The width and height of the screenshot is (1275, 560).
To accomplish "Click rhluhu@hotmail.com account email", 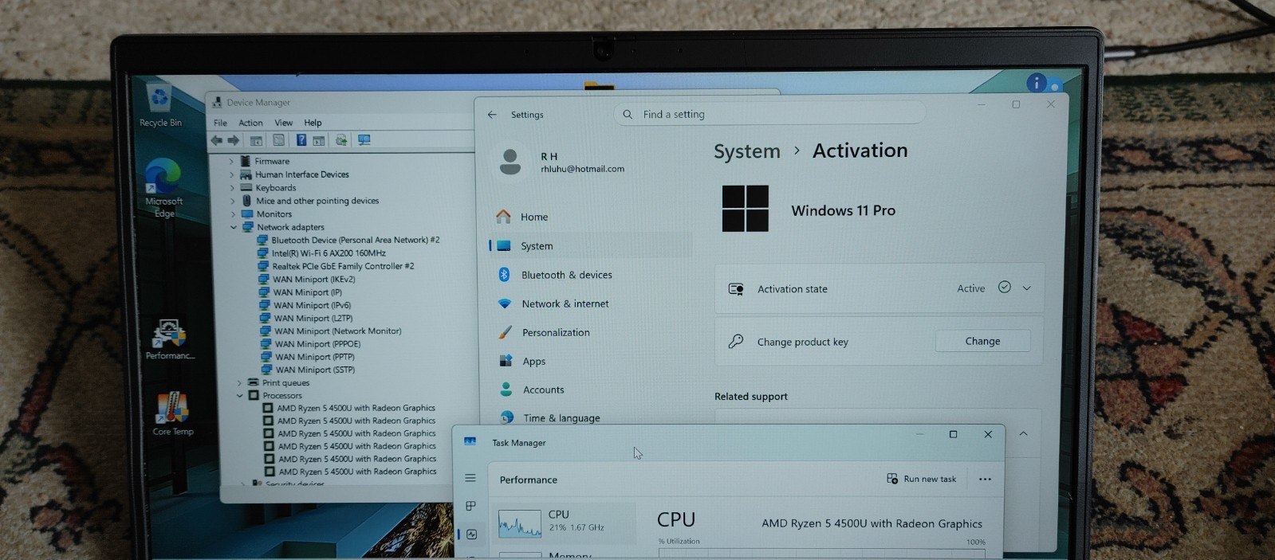I will click(583, 169).
